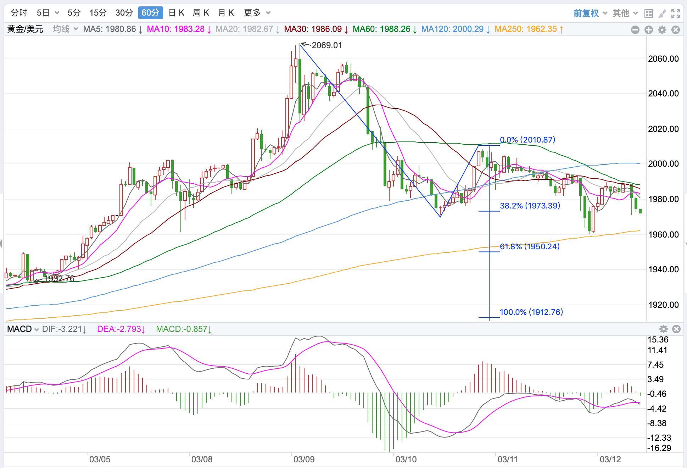Open the multi-chart grid layout icon
Screen dimensions: 687x468
[648, 13]
